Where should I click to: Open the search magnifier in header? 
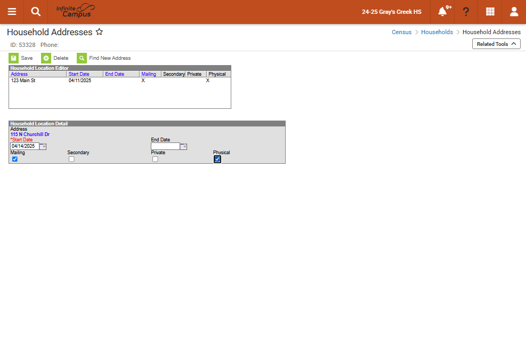pos(36,12)
